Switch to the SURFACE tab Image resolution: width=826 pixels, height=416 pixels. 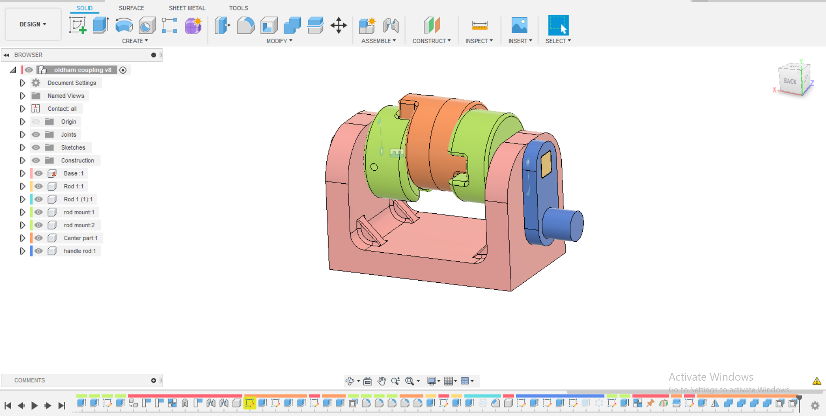click(131, 8)
